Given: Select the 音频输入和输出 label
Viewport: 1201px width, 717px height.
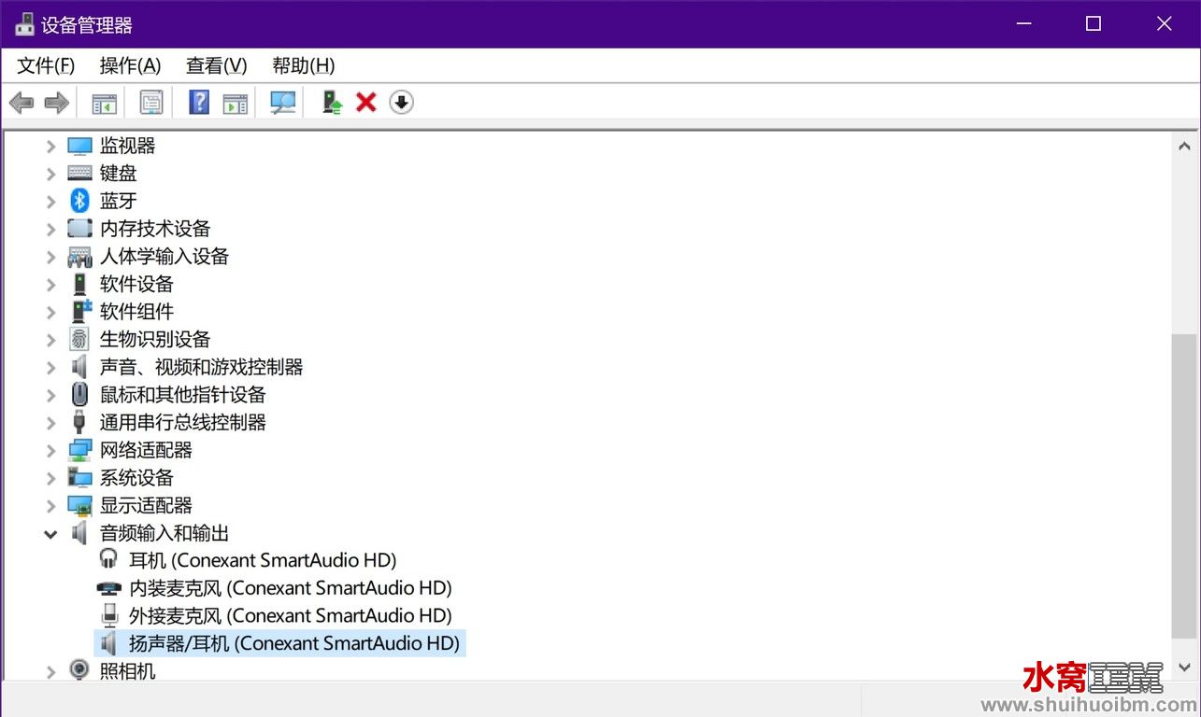Looking at the screenshot, I should point(164,533).
